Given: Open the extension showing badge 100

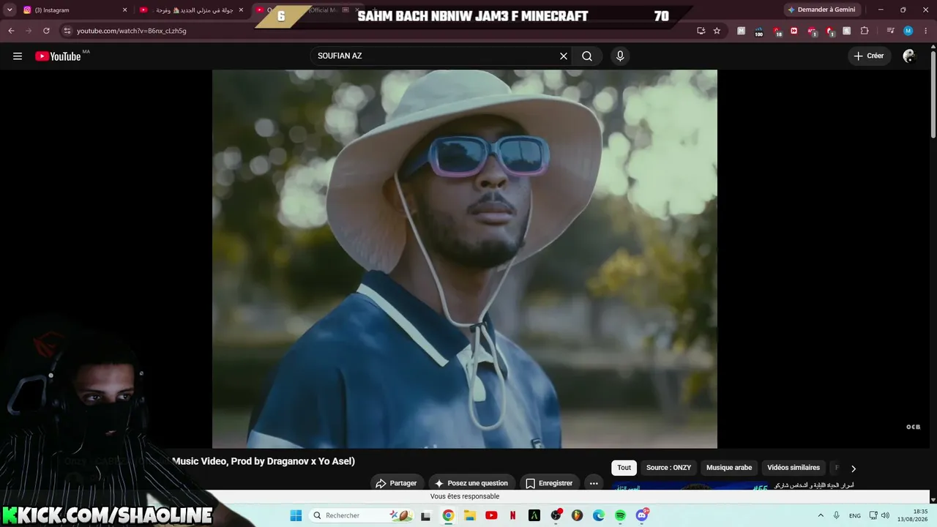Looking at the screenshot, I should 758,31.
